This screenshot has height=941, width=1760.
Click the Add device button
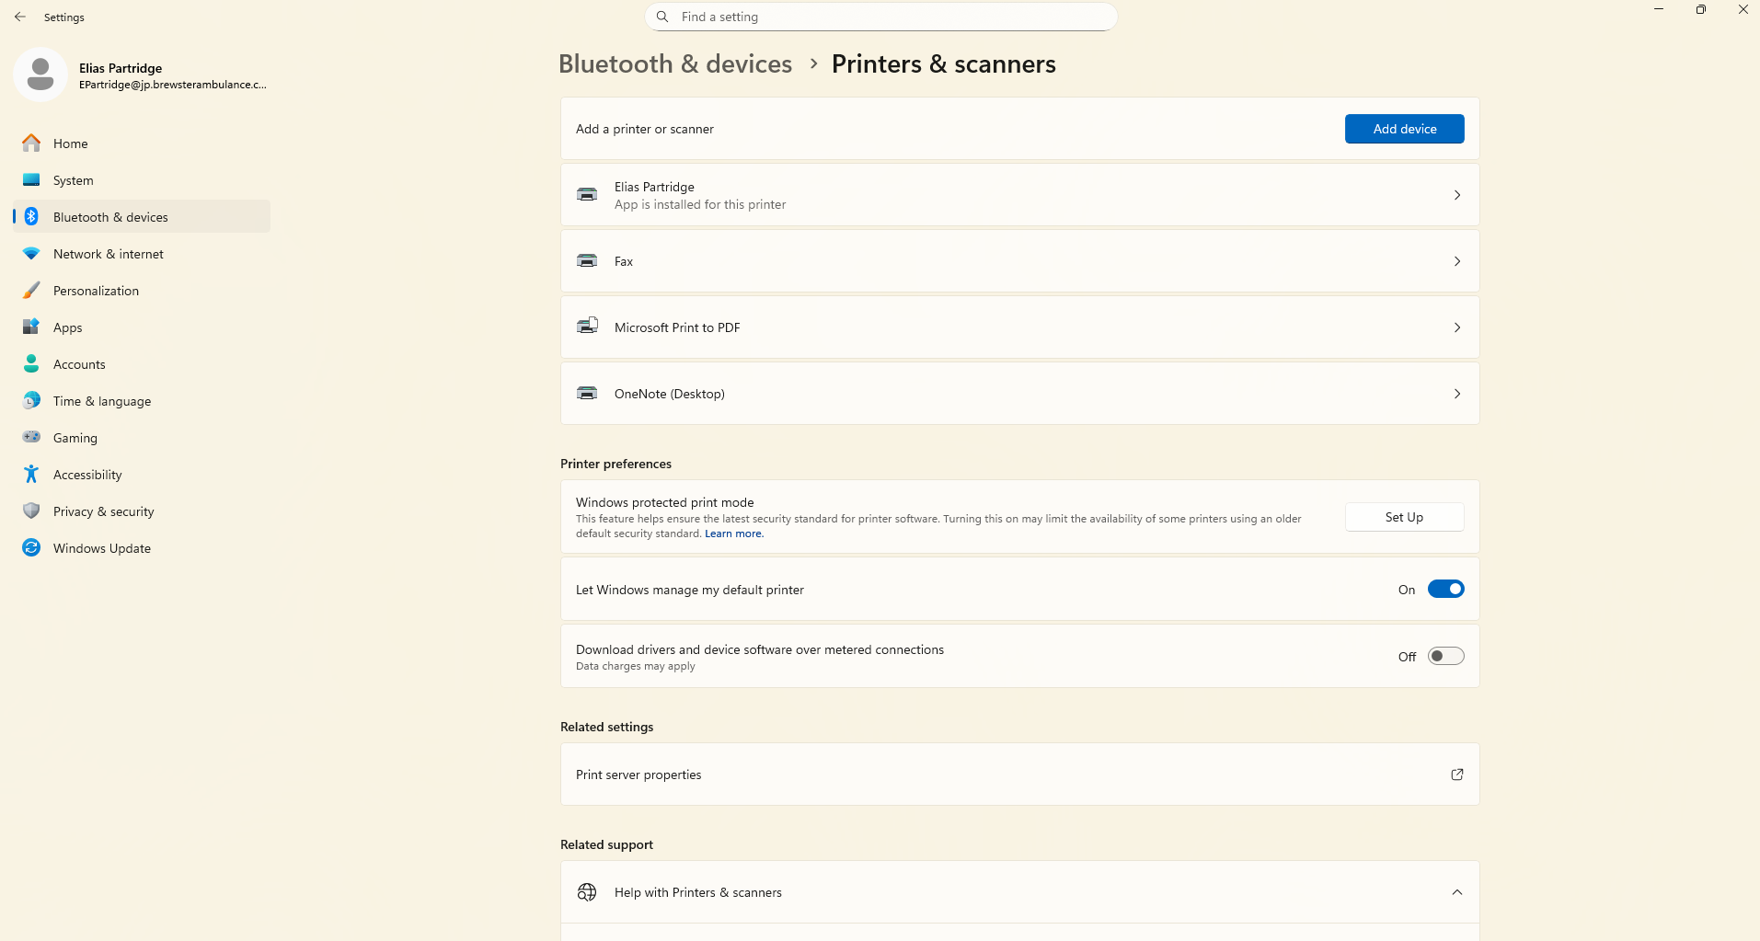click(x=1404, y=129)
